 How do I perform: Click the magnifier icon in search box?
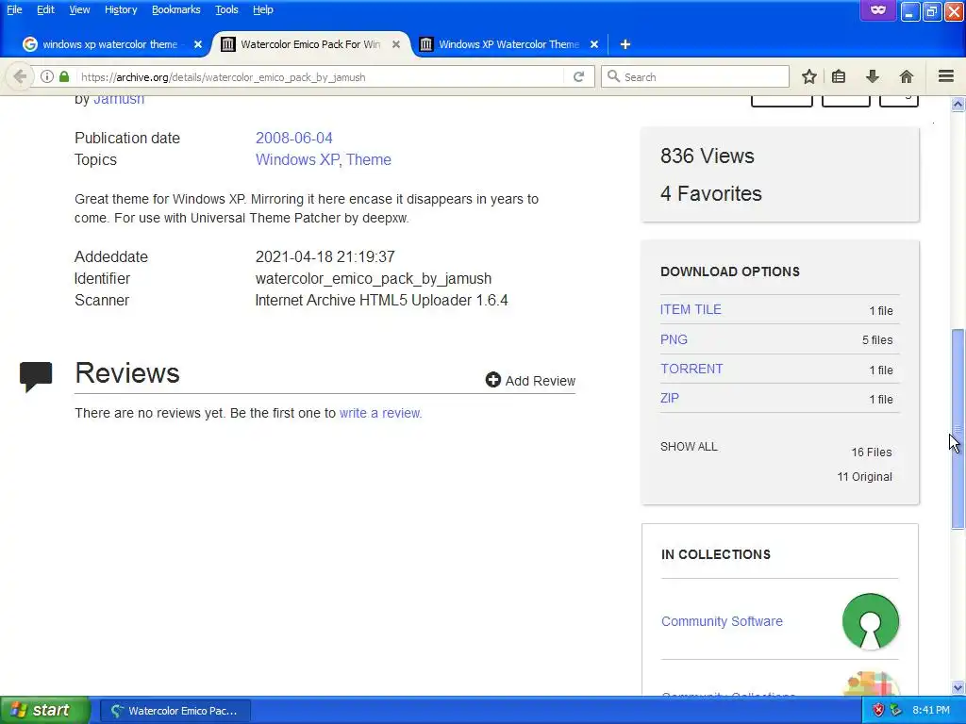(x=613, y=76)
